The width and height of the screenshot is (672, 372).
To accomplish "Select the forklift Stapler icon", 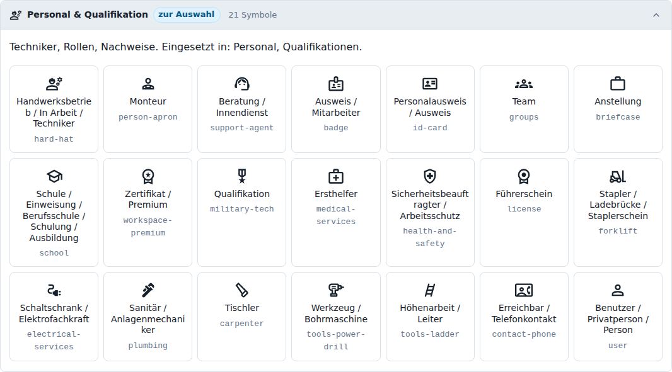I will [x=618, y=176].
